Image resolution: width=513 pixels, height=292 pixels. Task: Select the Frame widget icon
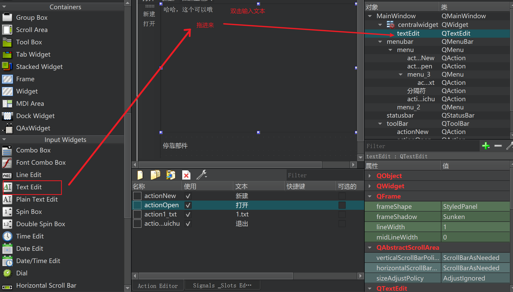pyautogui.click(x=7, y=79)
